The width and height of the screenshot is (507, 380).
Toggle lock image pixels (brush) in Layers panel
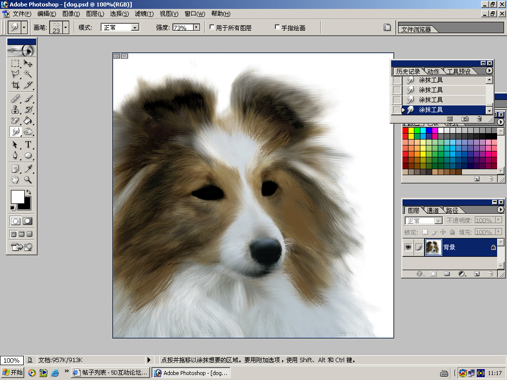pyautogui.click(x=434, y=232)
